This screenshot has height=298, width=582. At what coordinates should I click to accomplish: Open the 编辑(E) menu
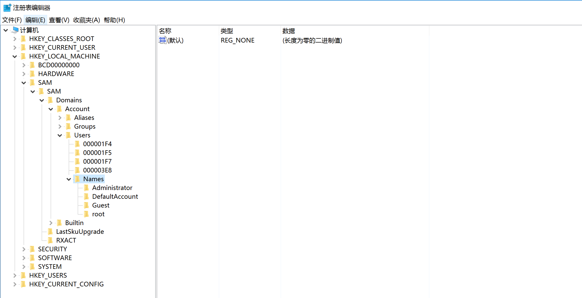click(x=35, y=20)
